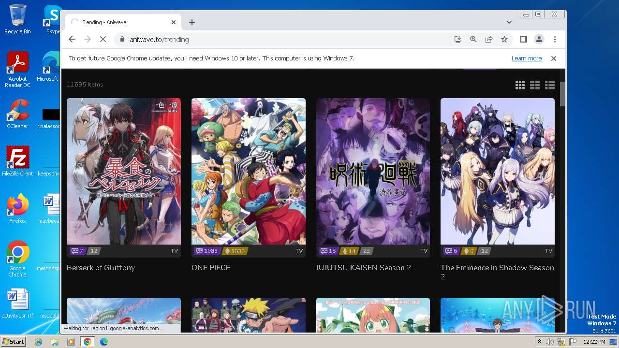Stop loading the page

[103, 39]
